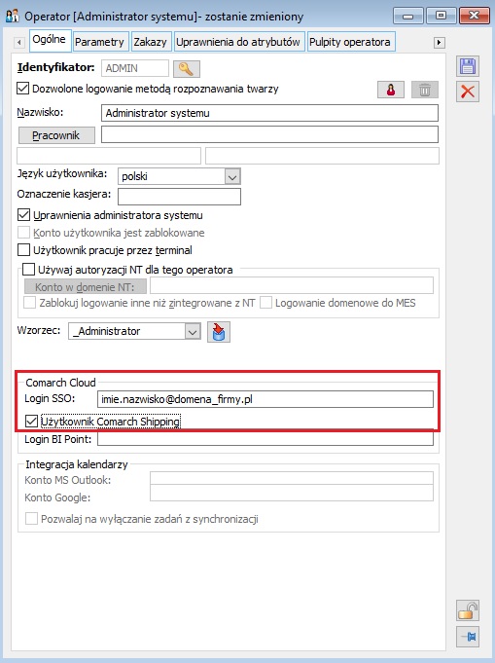This screenshot has width=495, height=663.
Task: Click the Oznaczenie kasjera text field
Action: (x=179, y=197)
